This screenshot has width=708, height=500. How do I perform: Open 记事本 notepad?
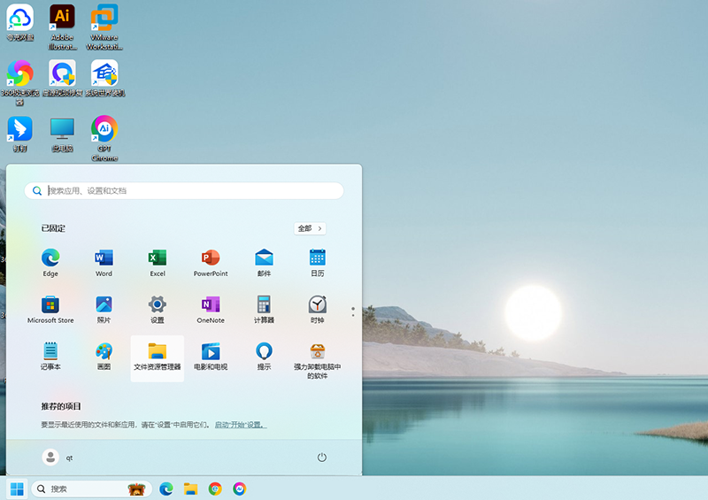coord(50,357)
